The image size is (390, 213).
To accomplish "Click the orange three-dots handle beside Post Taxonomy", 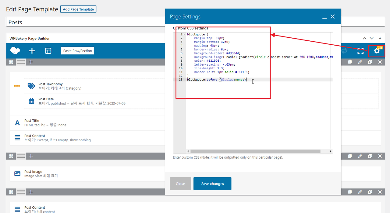I will (x=17, y=86).
